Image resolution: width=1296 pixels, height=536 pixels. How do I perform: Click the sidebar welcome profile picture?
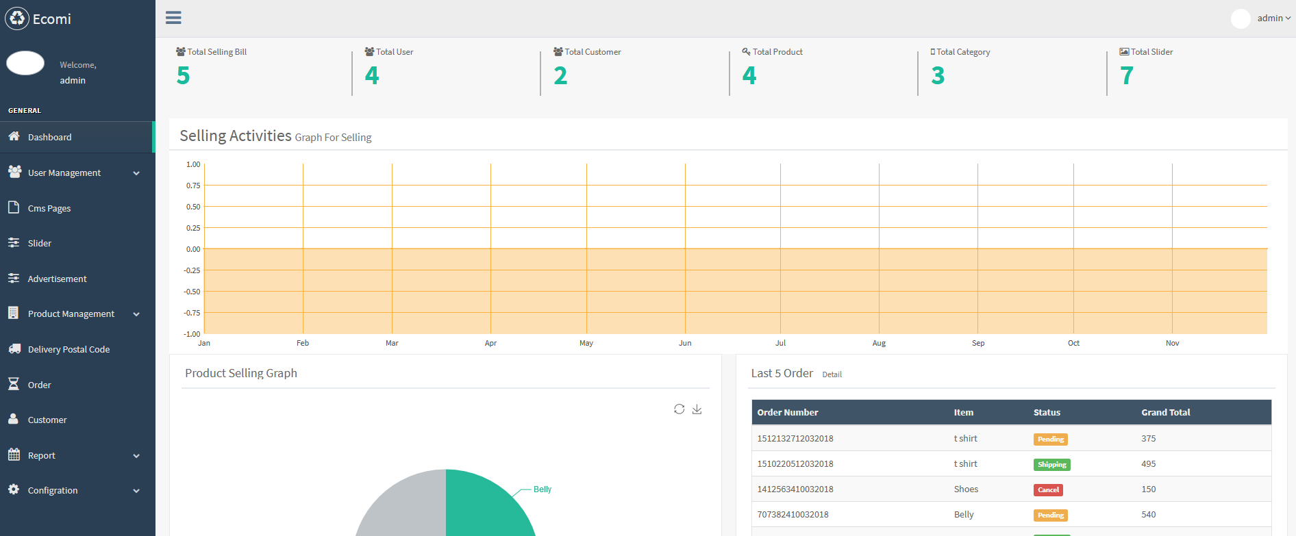25,63
